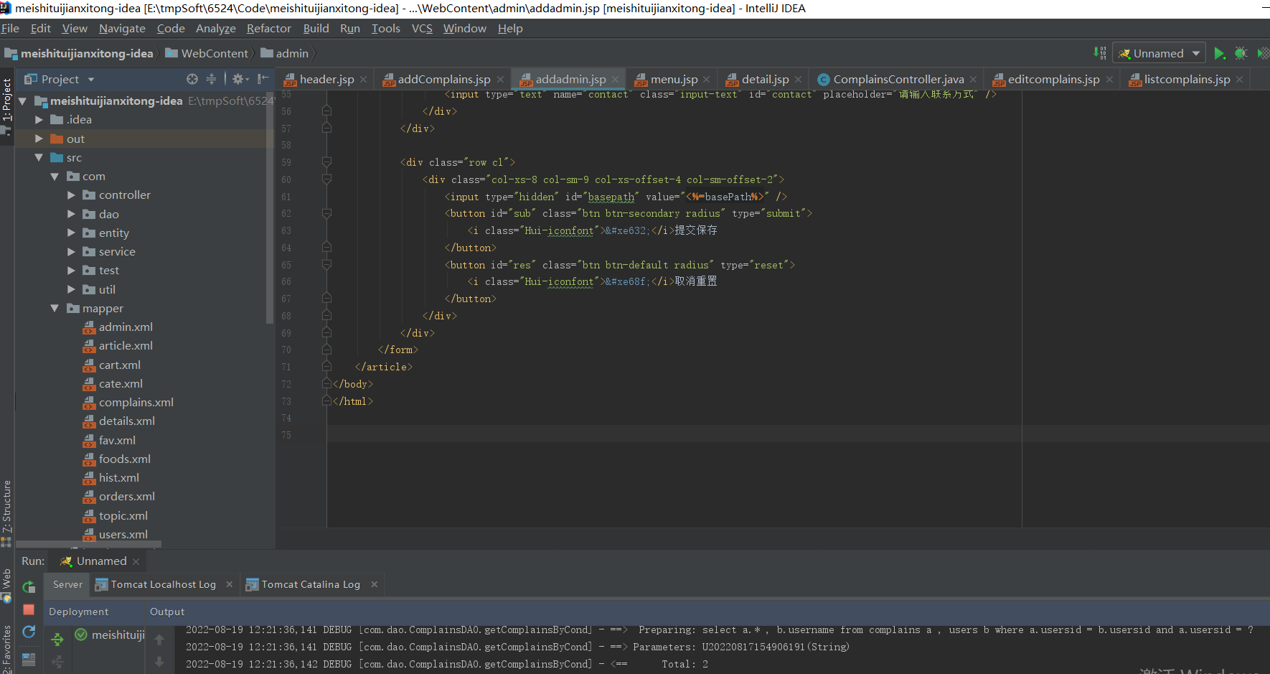Image resolution: width=1270 pixels, height=674 pixels.
Task: Open the Refactor menu
Action: (x=268, y=29)
